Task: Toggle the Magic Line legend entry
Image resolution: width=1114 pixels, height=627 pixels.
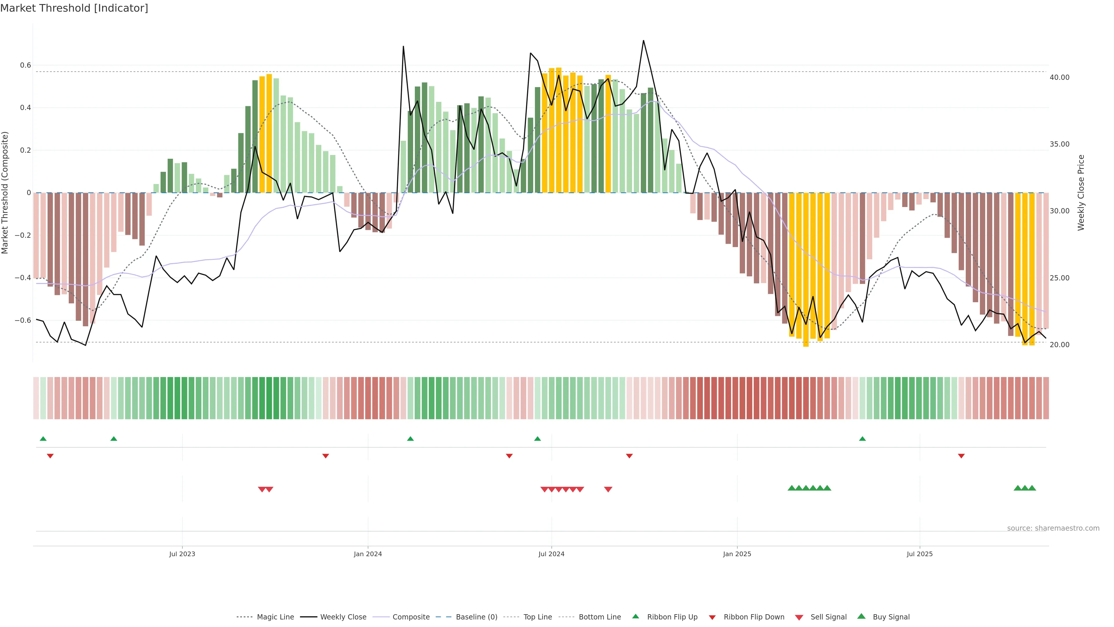Action: (275, 617)
